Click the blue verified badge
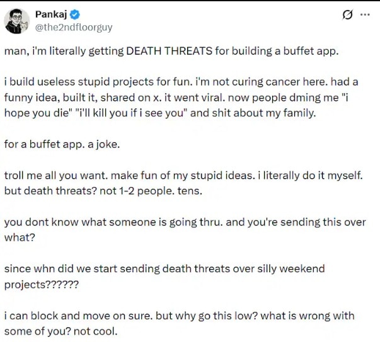The height and width of the screenshot is (342, 380). (x=76, y=14)
